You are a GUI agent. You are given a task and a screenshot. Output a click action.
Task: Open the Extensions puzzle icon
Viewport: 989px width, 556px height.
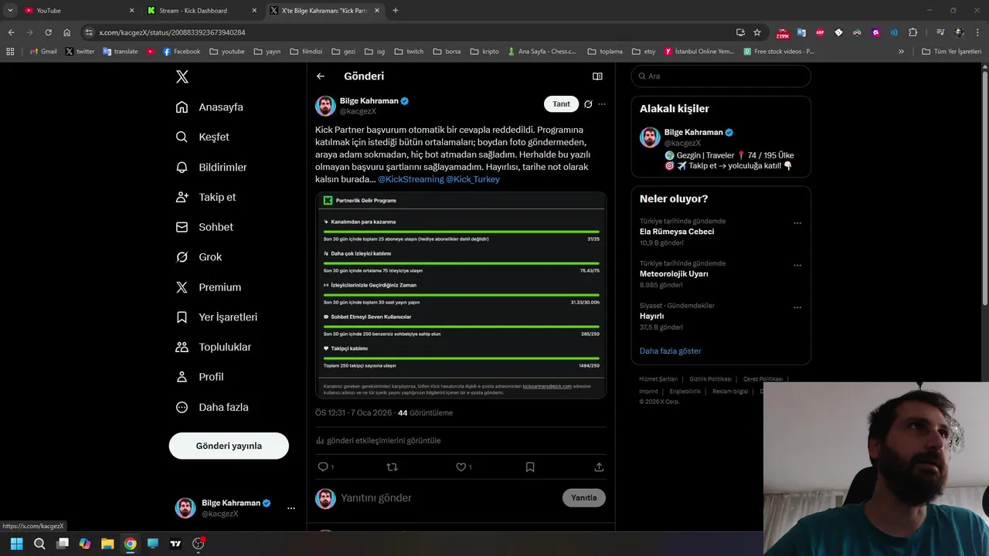click(x=913, y=32)
